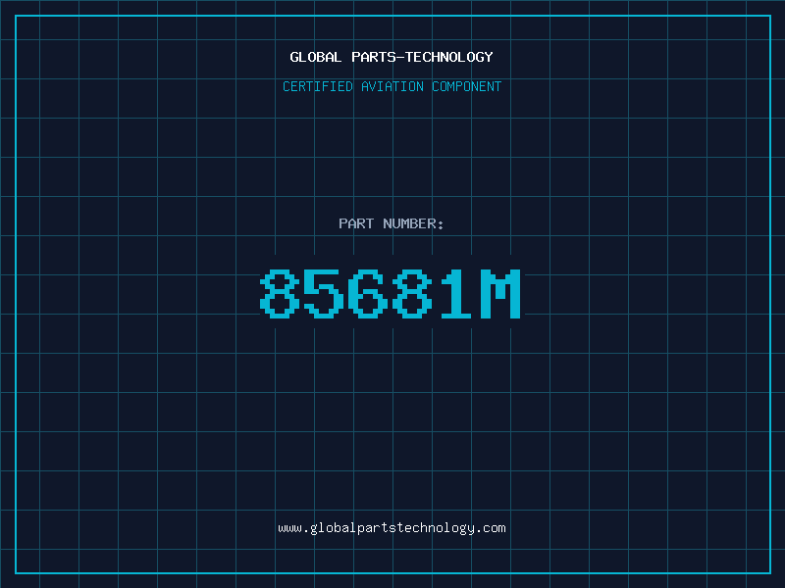Select the part number 85681M
The image size is (785, 588).
391,293
